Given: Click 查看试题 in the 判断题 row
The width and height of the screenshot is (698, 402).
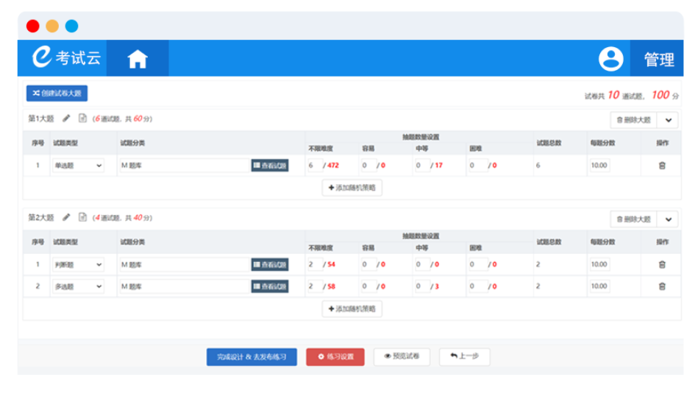Looking at the screenshot, I should 270,264.
